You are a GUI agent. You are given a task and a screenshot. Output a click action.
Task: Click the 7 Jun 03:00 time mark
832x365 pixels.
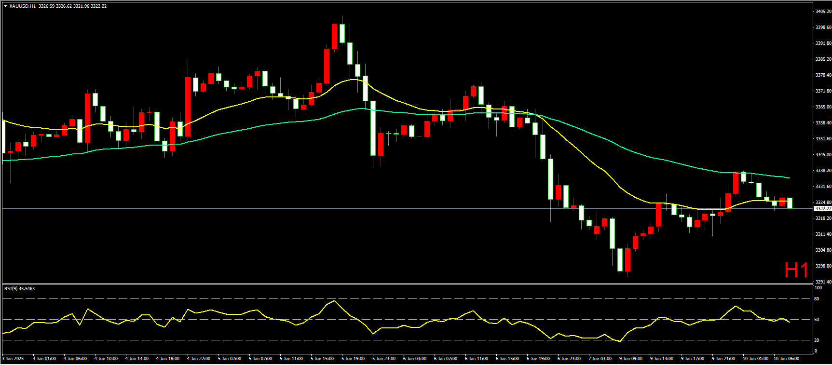(600, 359)
